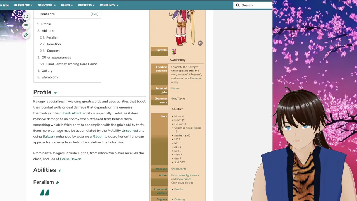This screenshot has width=357, height=201.
Task: Open the GAMES dropdown menu
Action: (x=67, y=5)
